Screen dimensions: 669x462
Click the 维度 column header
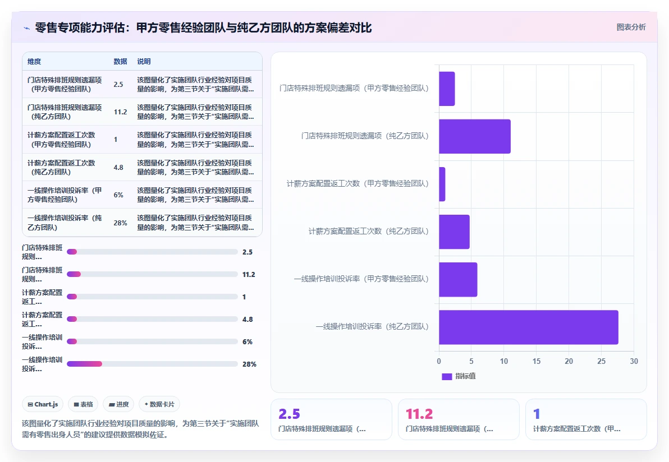[34, 61]
